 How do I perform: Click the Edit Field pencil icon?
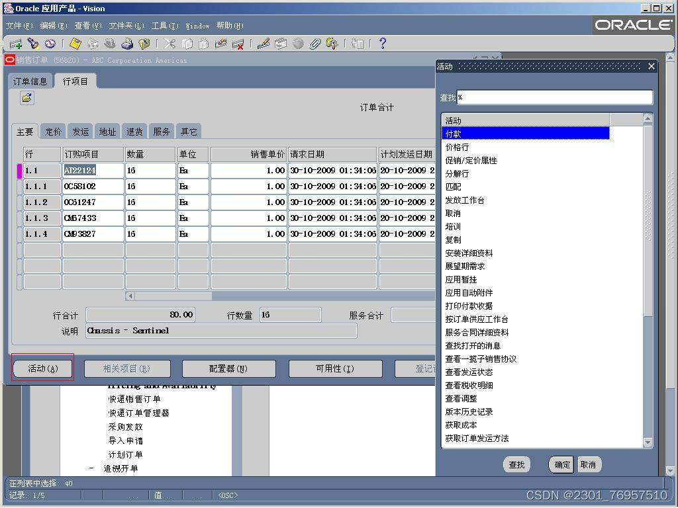264,44
